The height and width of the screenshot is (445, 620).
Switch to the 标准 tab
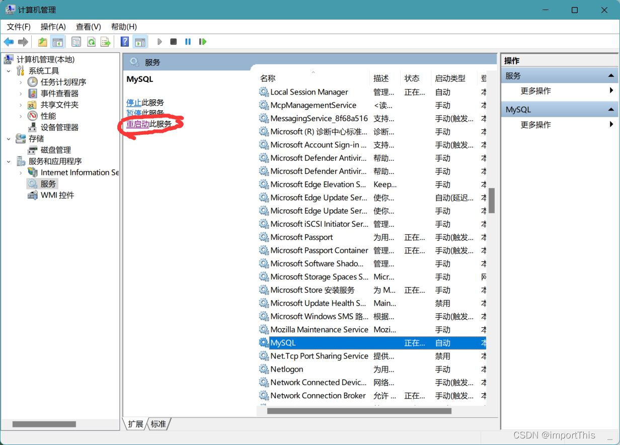pyautogui.click(x=159, y=424)
